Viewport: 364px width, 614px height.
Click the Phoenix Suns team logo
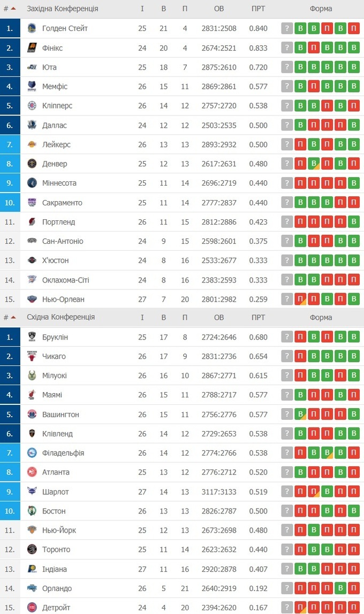32,48
